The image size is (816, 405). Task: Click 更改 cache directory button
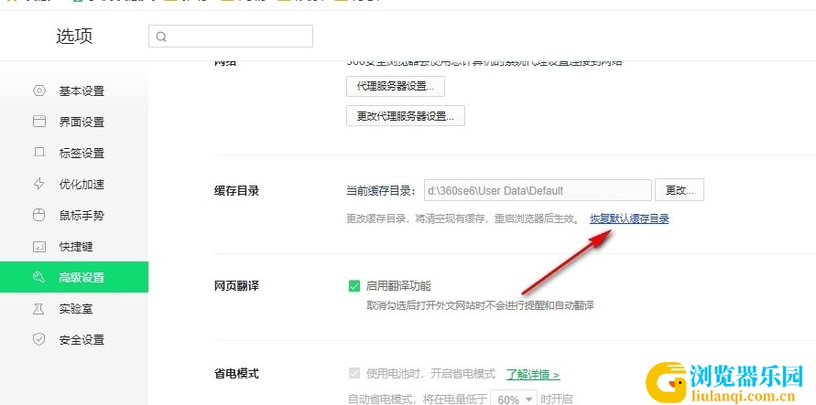tap(680, 190)
